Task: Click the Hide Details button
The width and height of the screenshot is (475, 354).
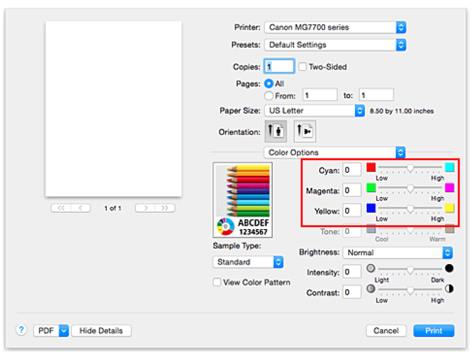Action: point(101,331)
